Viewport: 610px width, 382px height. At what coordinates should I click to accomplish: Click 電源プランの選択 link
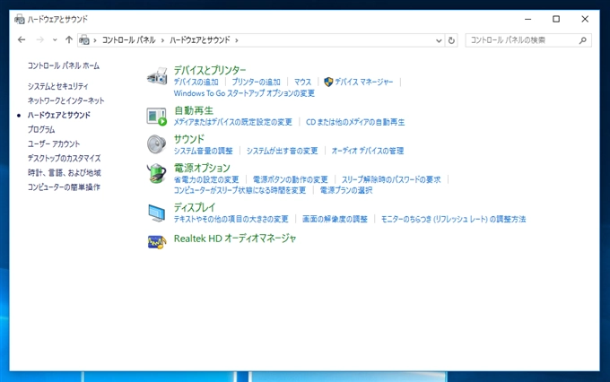click(346, 190)
